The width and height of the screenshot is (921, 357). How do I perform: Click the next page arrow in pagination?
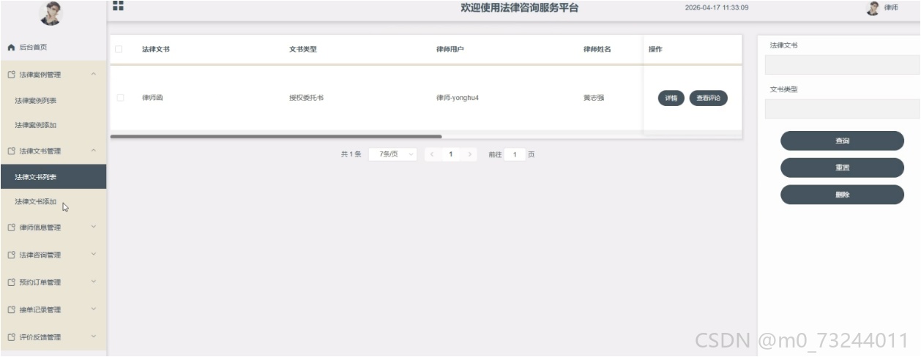[470, 154]
